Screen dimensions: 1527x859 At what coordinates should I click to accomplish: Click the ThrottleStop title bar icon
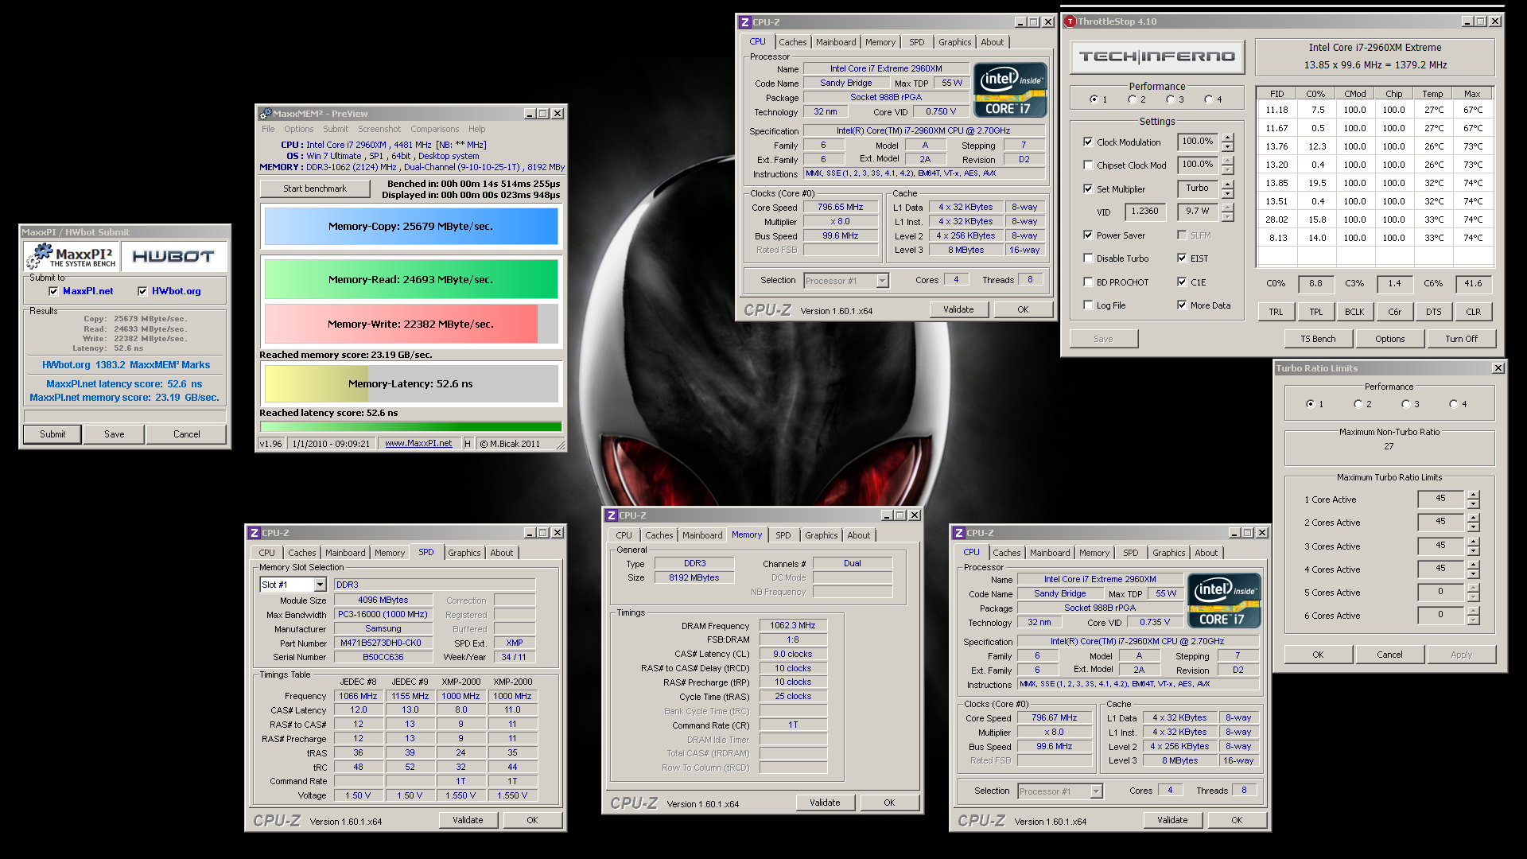click(1070, 21)
